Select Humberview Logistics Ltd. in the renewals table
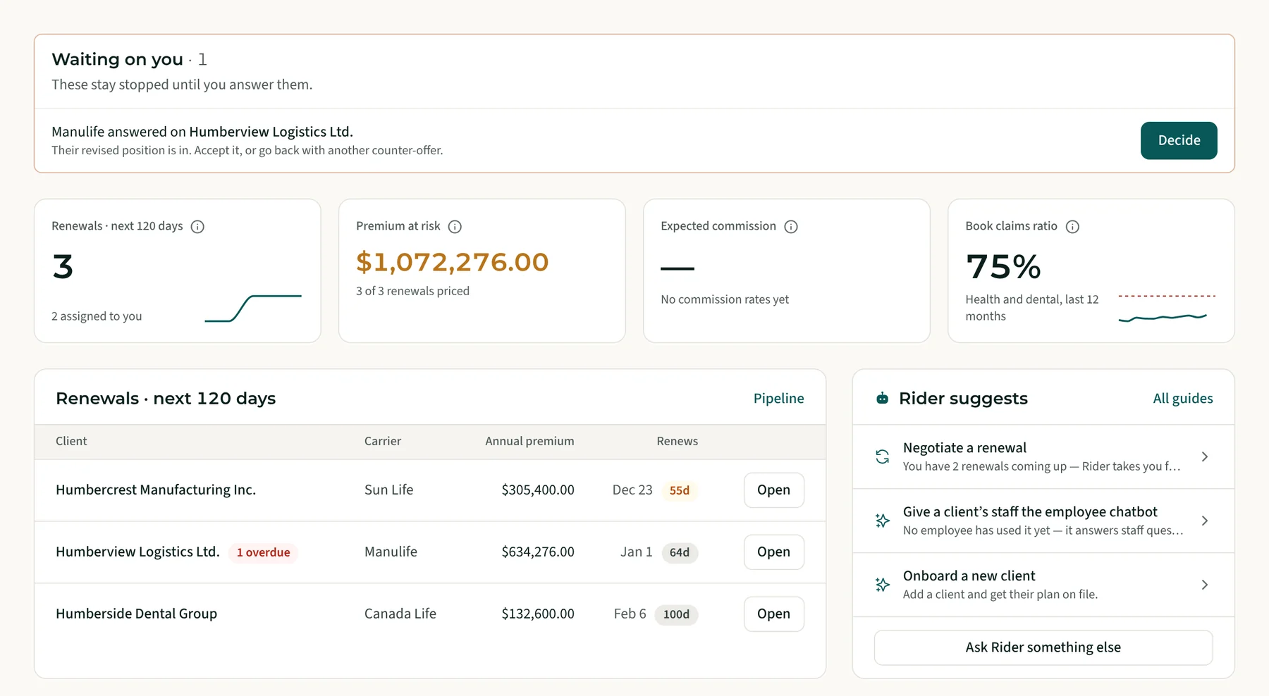Screen dimensions: 1269x696 coord(137,552)
